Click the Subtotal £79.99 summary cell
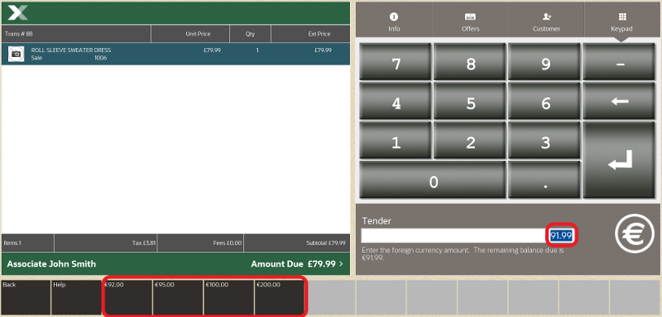Screen dimensions: 662x317 pyautogui.click(x=297, y=243)
